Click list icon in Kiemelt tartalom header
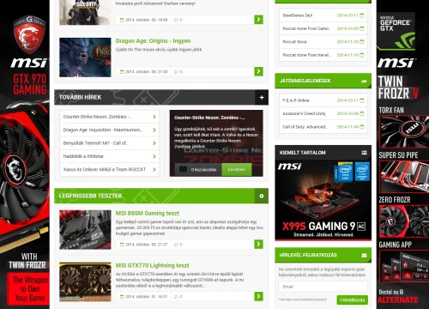 click(364, 153)
